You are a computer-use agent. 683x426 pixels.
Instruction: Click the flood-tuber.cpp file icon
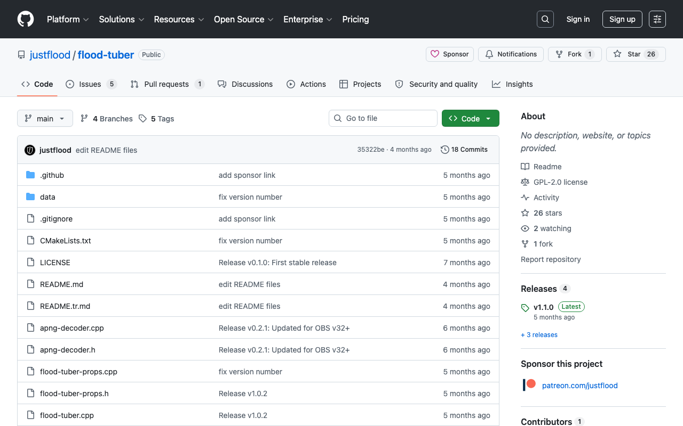pos(30,415)
